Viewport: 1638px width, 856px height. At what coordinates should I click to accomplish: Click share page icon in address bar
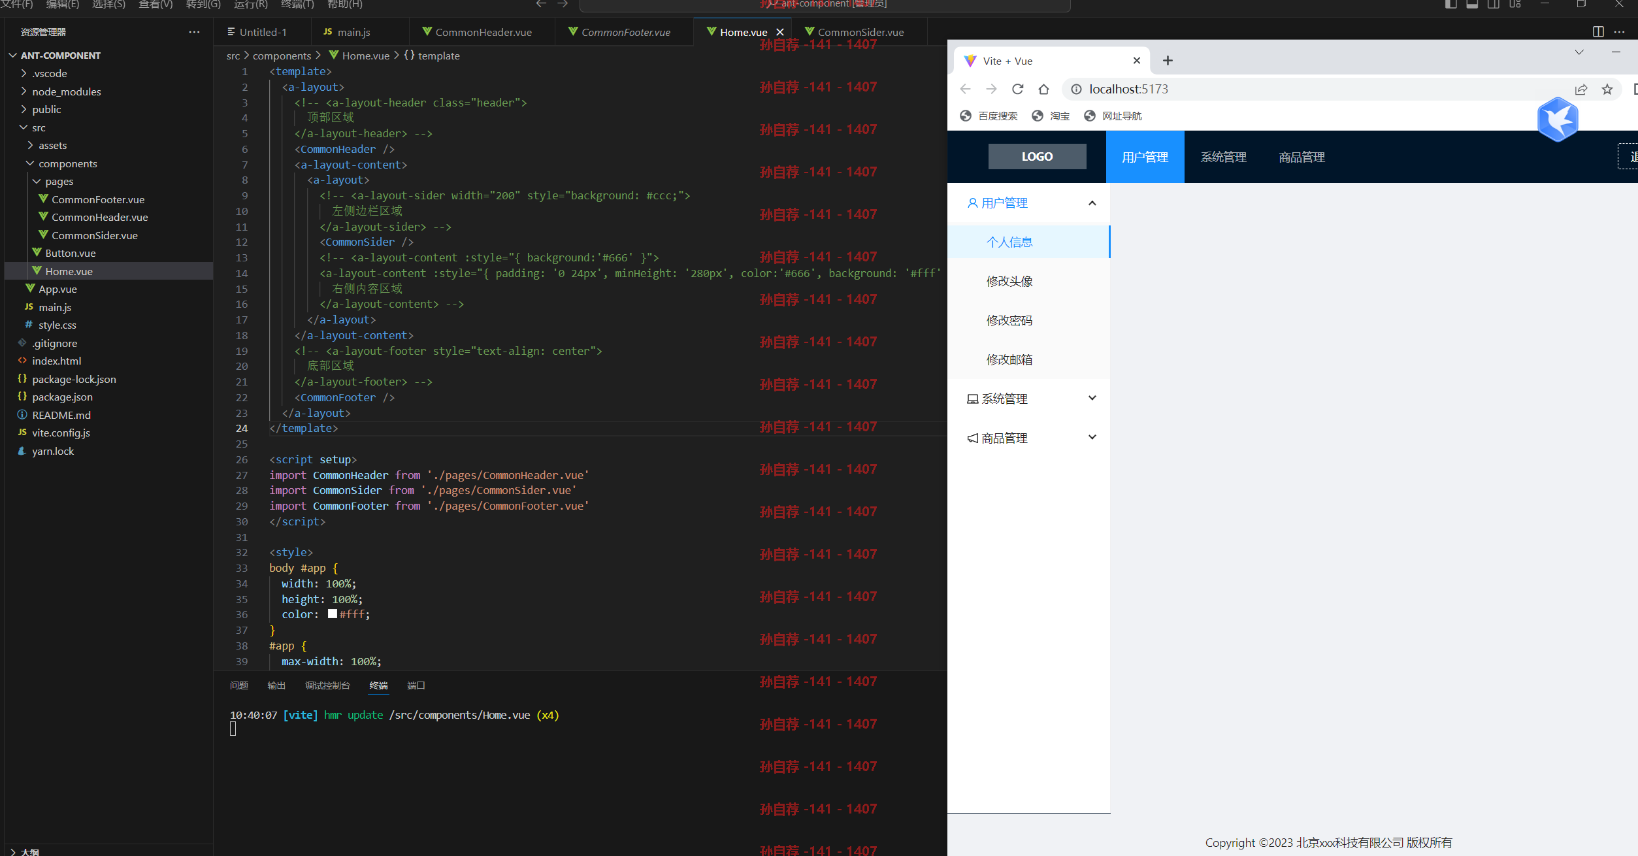point(1581,89)
